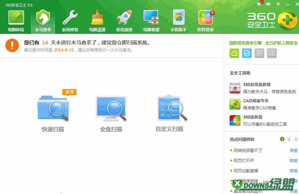Click the orange warning exclamation icon
This screenshot has width=299, height=194.
click(x=12, y=45)
